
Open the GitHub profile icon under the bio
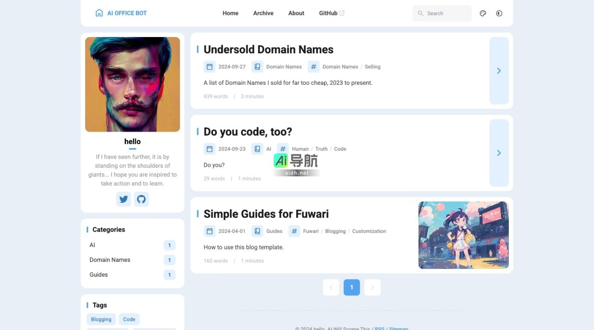[141, 199]
